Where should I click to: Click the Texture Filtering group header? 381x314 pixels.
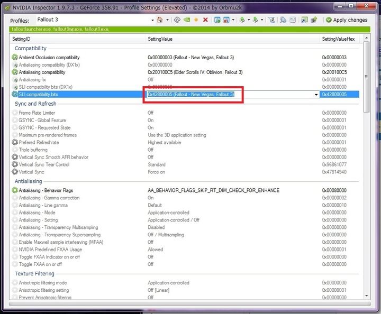(34, 273)
